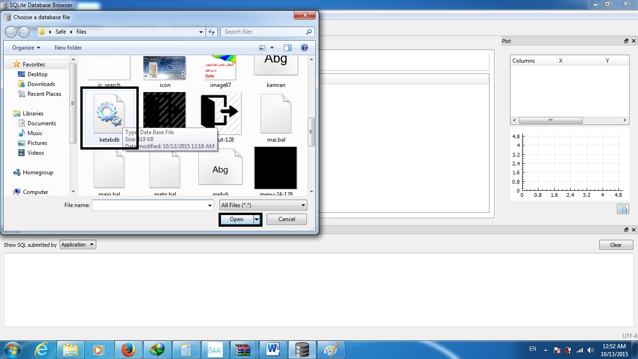
Task: Select the main.bal file
Action: 109,172
